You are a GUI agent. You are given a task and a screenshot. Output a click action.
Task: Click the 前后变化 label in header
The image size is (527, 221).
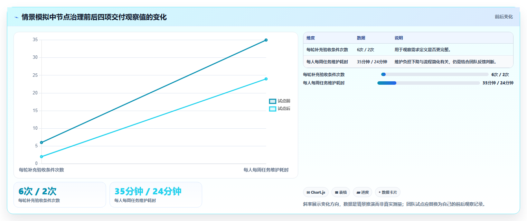(x=504, y=17)
